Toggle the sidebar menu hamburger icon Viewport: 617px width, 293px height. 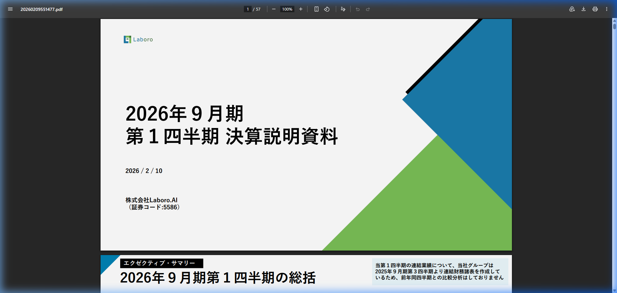pyautogui.click(x=10, y=9)
